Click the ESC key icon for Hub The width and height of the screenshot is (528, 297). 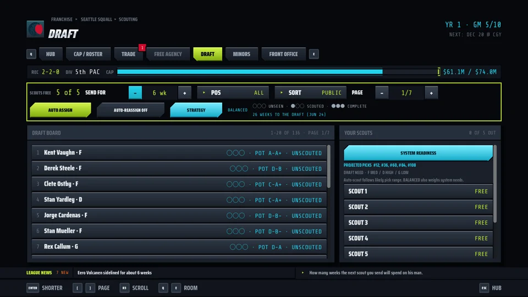(x=484, y=288)
